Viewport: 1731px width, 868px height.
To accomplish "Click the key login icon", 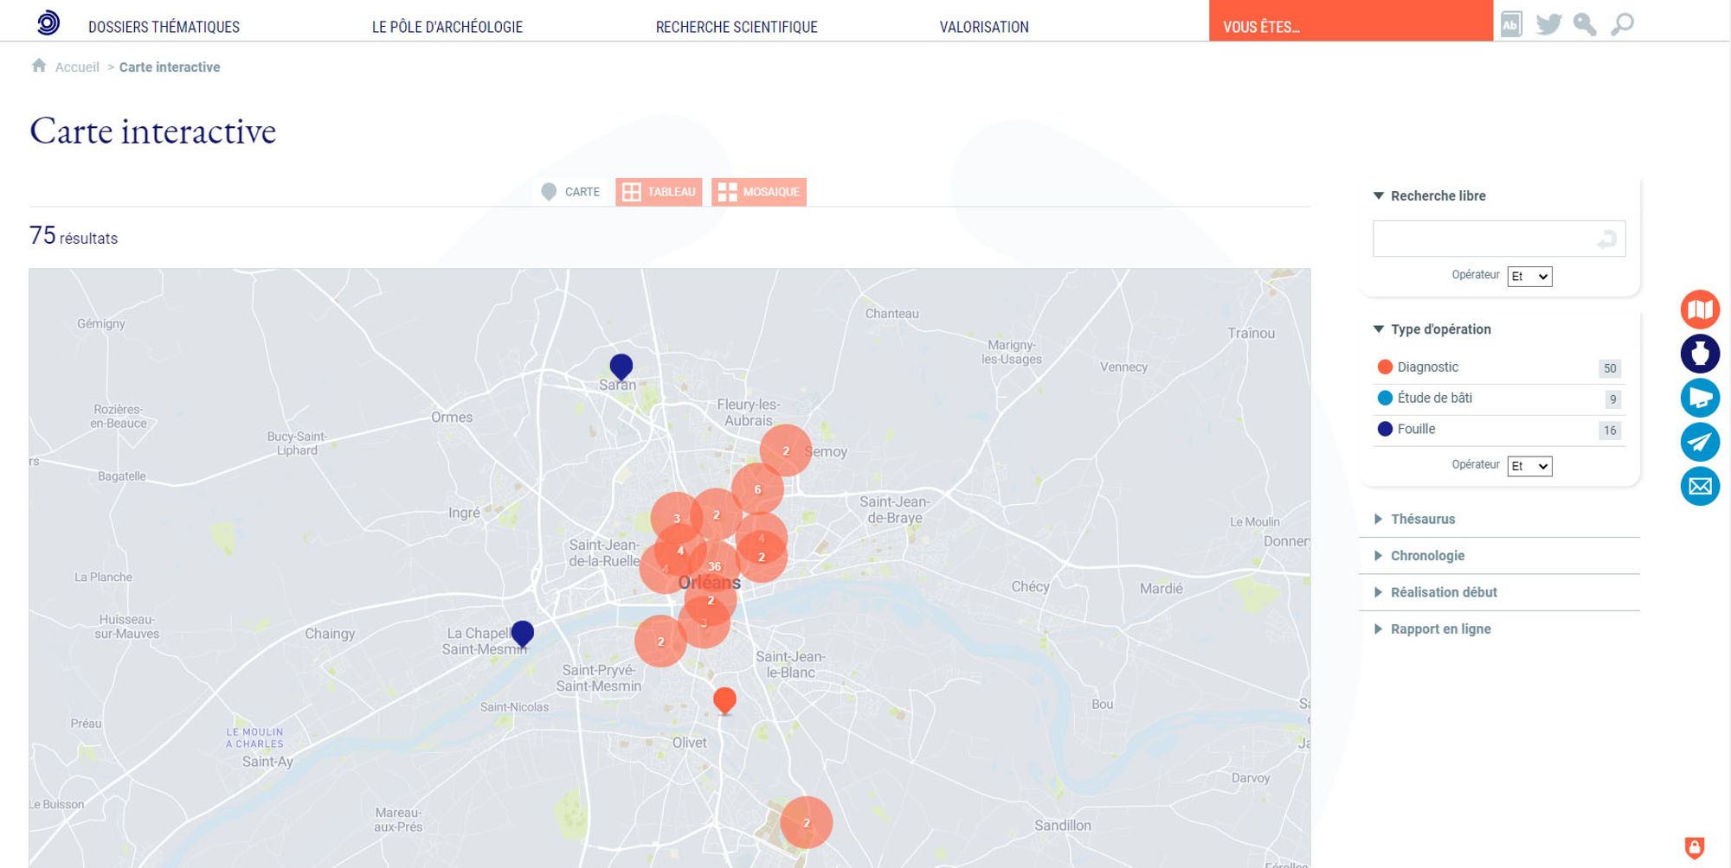I will tap(1585, 24).
